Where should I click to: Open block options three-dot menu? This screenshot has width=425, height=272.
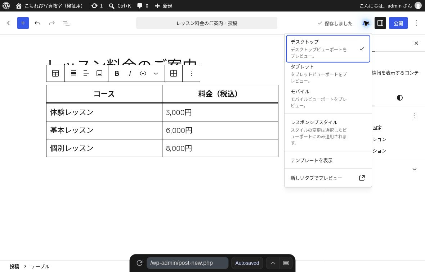pos(191,73)
